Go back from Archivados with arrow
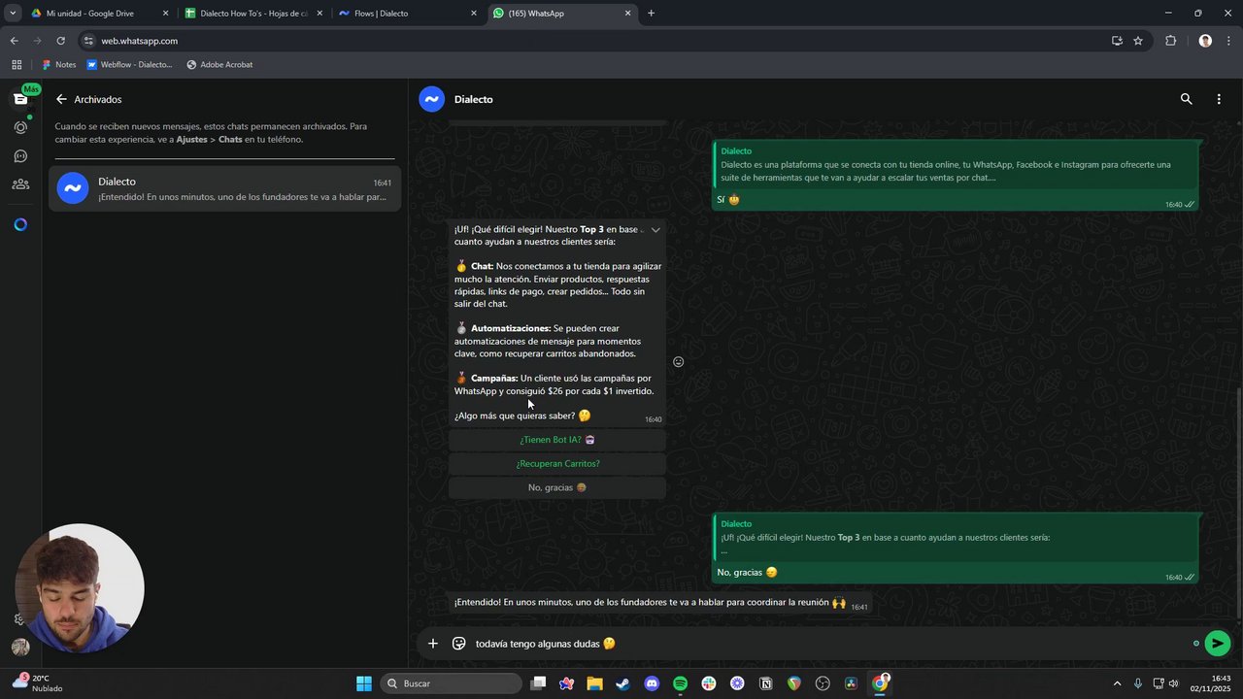The width and height of the screenshot is (1243, 699). click(61, 99)
